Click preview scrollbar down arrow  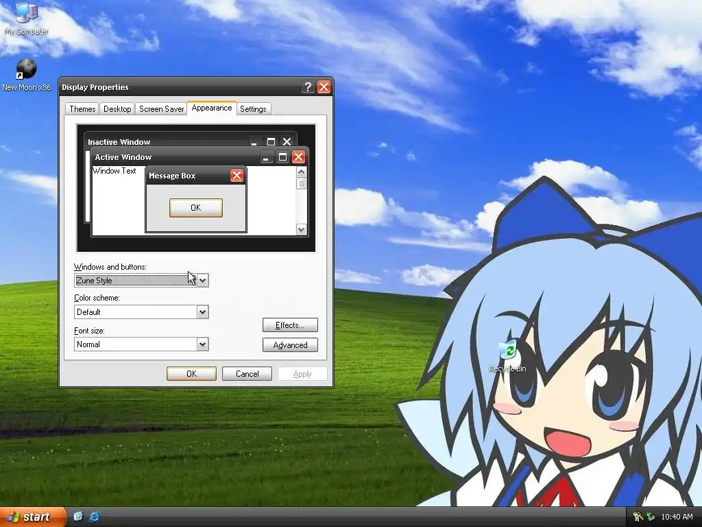click(302, 229)
